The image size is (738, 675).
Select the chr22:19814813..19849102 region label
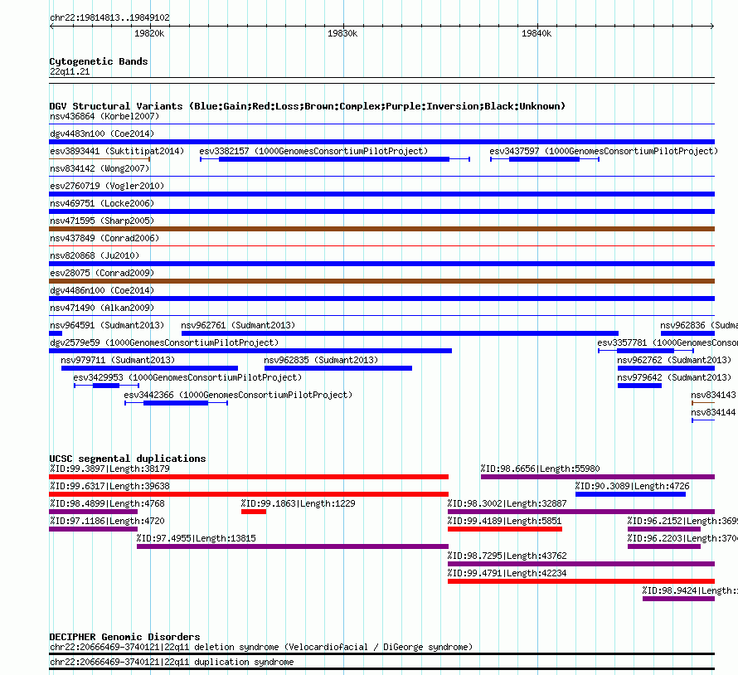(109, 18)
